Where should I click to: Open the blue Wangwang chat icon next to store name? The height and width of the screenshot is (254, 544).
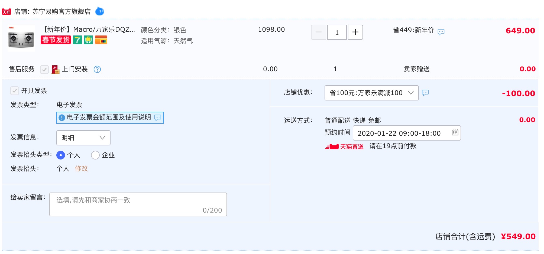coord(100,11)
